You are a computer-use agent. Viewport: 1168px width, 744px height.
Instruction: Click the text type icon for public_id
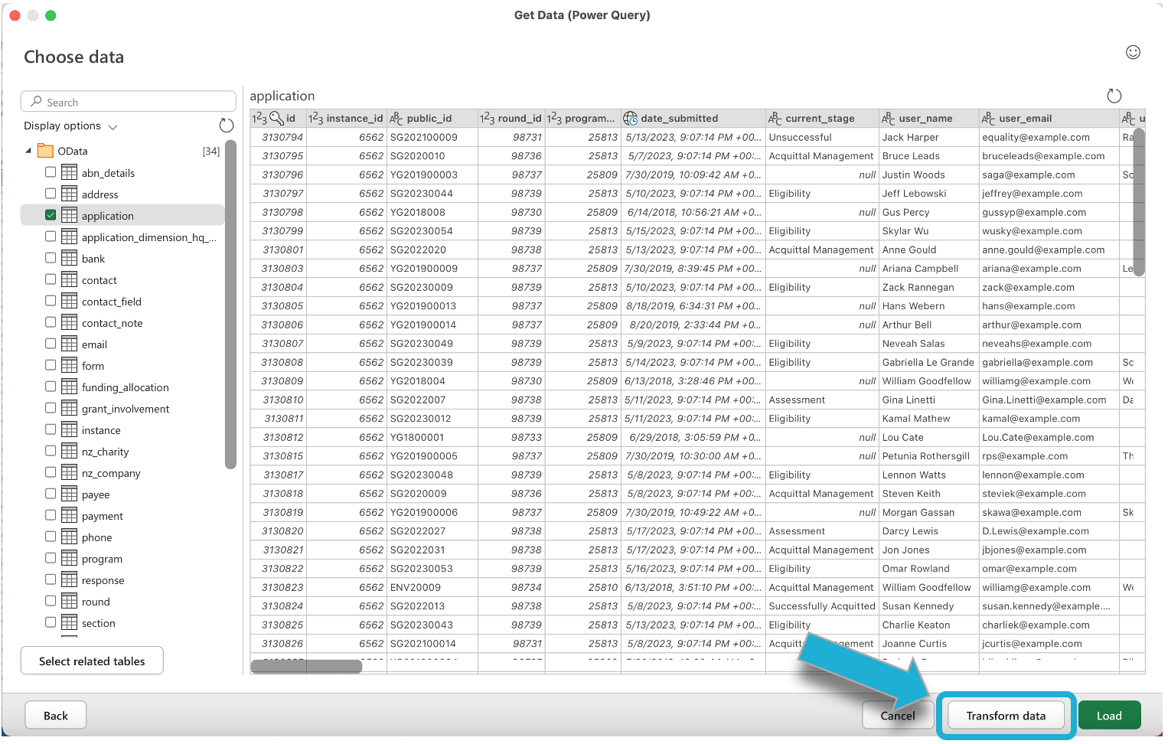[x=396, y=119]
